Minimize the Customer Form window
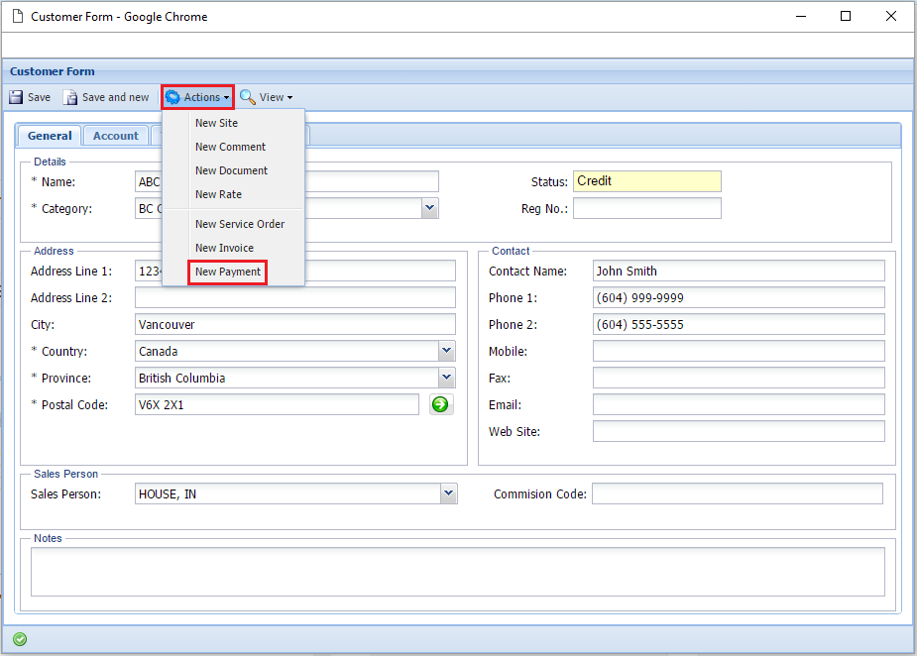Image resolution: width=917 pixels, height=656 pixels. (801, 16)
